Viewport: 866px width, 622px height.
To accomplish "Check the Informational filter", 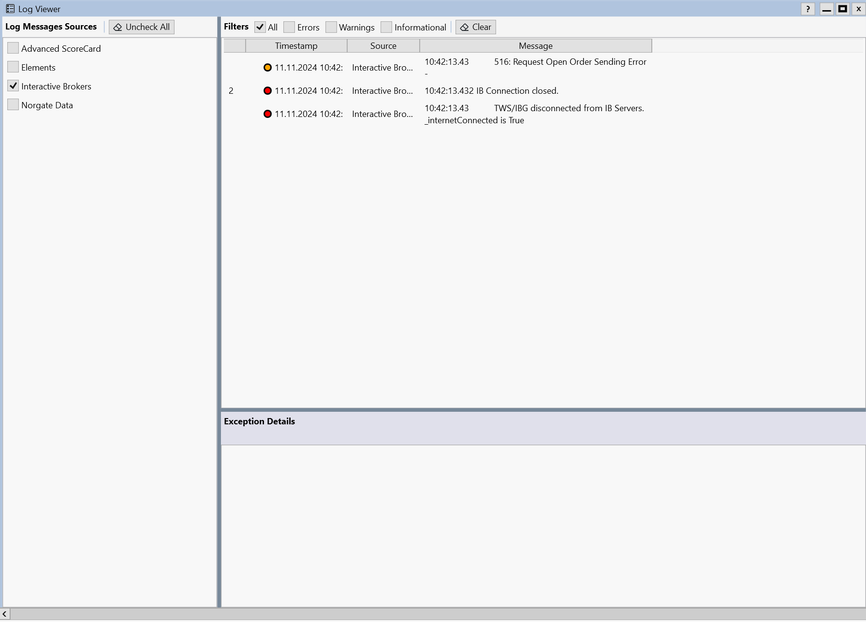I will (x=386, y=27).
